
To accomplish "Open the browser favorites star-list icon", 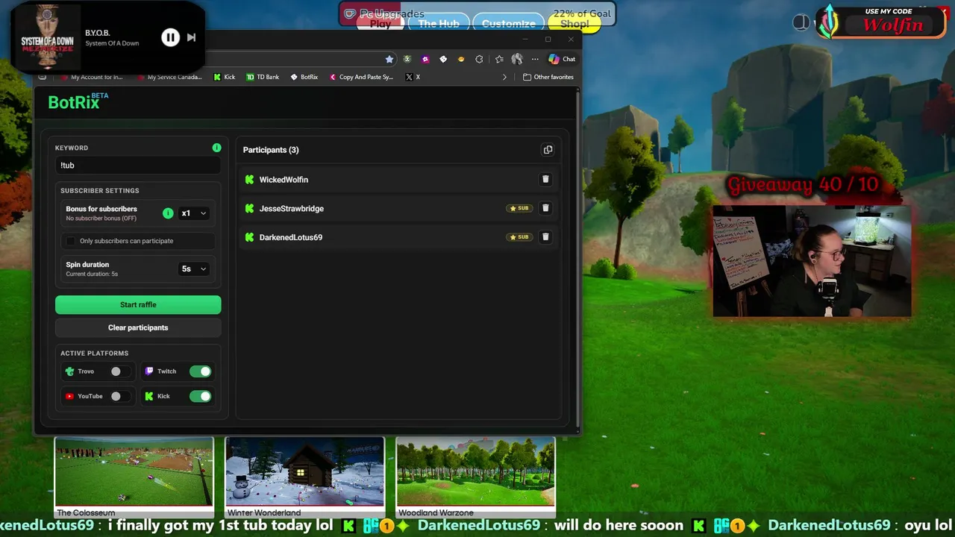I will coord(499,59).
